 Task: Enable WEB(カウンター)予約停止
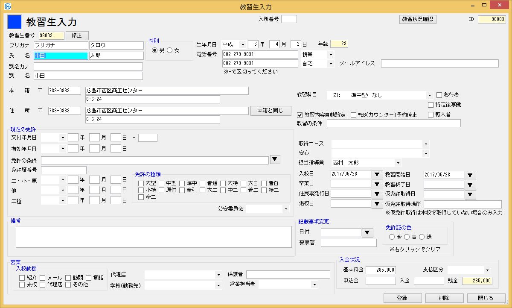click(x=353, y=115)
